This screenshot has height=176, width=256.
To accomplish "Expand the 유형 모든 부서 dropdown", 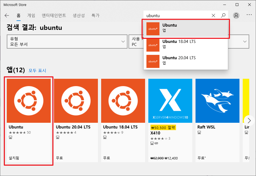I will pos(67,42).
